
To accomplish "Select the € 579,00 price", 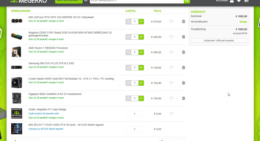I will coord(156,22).
